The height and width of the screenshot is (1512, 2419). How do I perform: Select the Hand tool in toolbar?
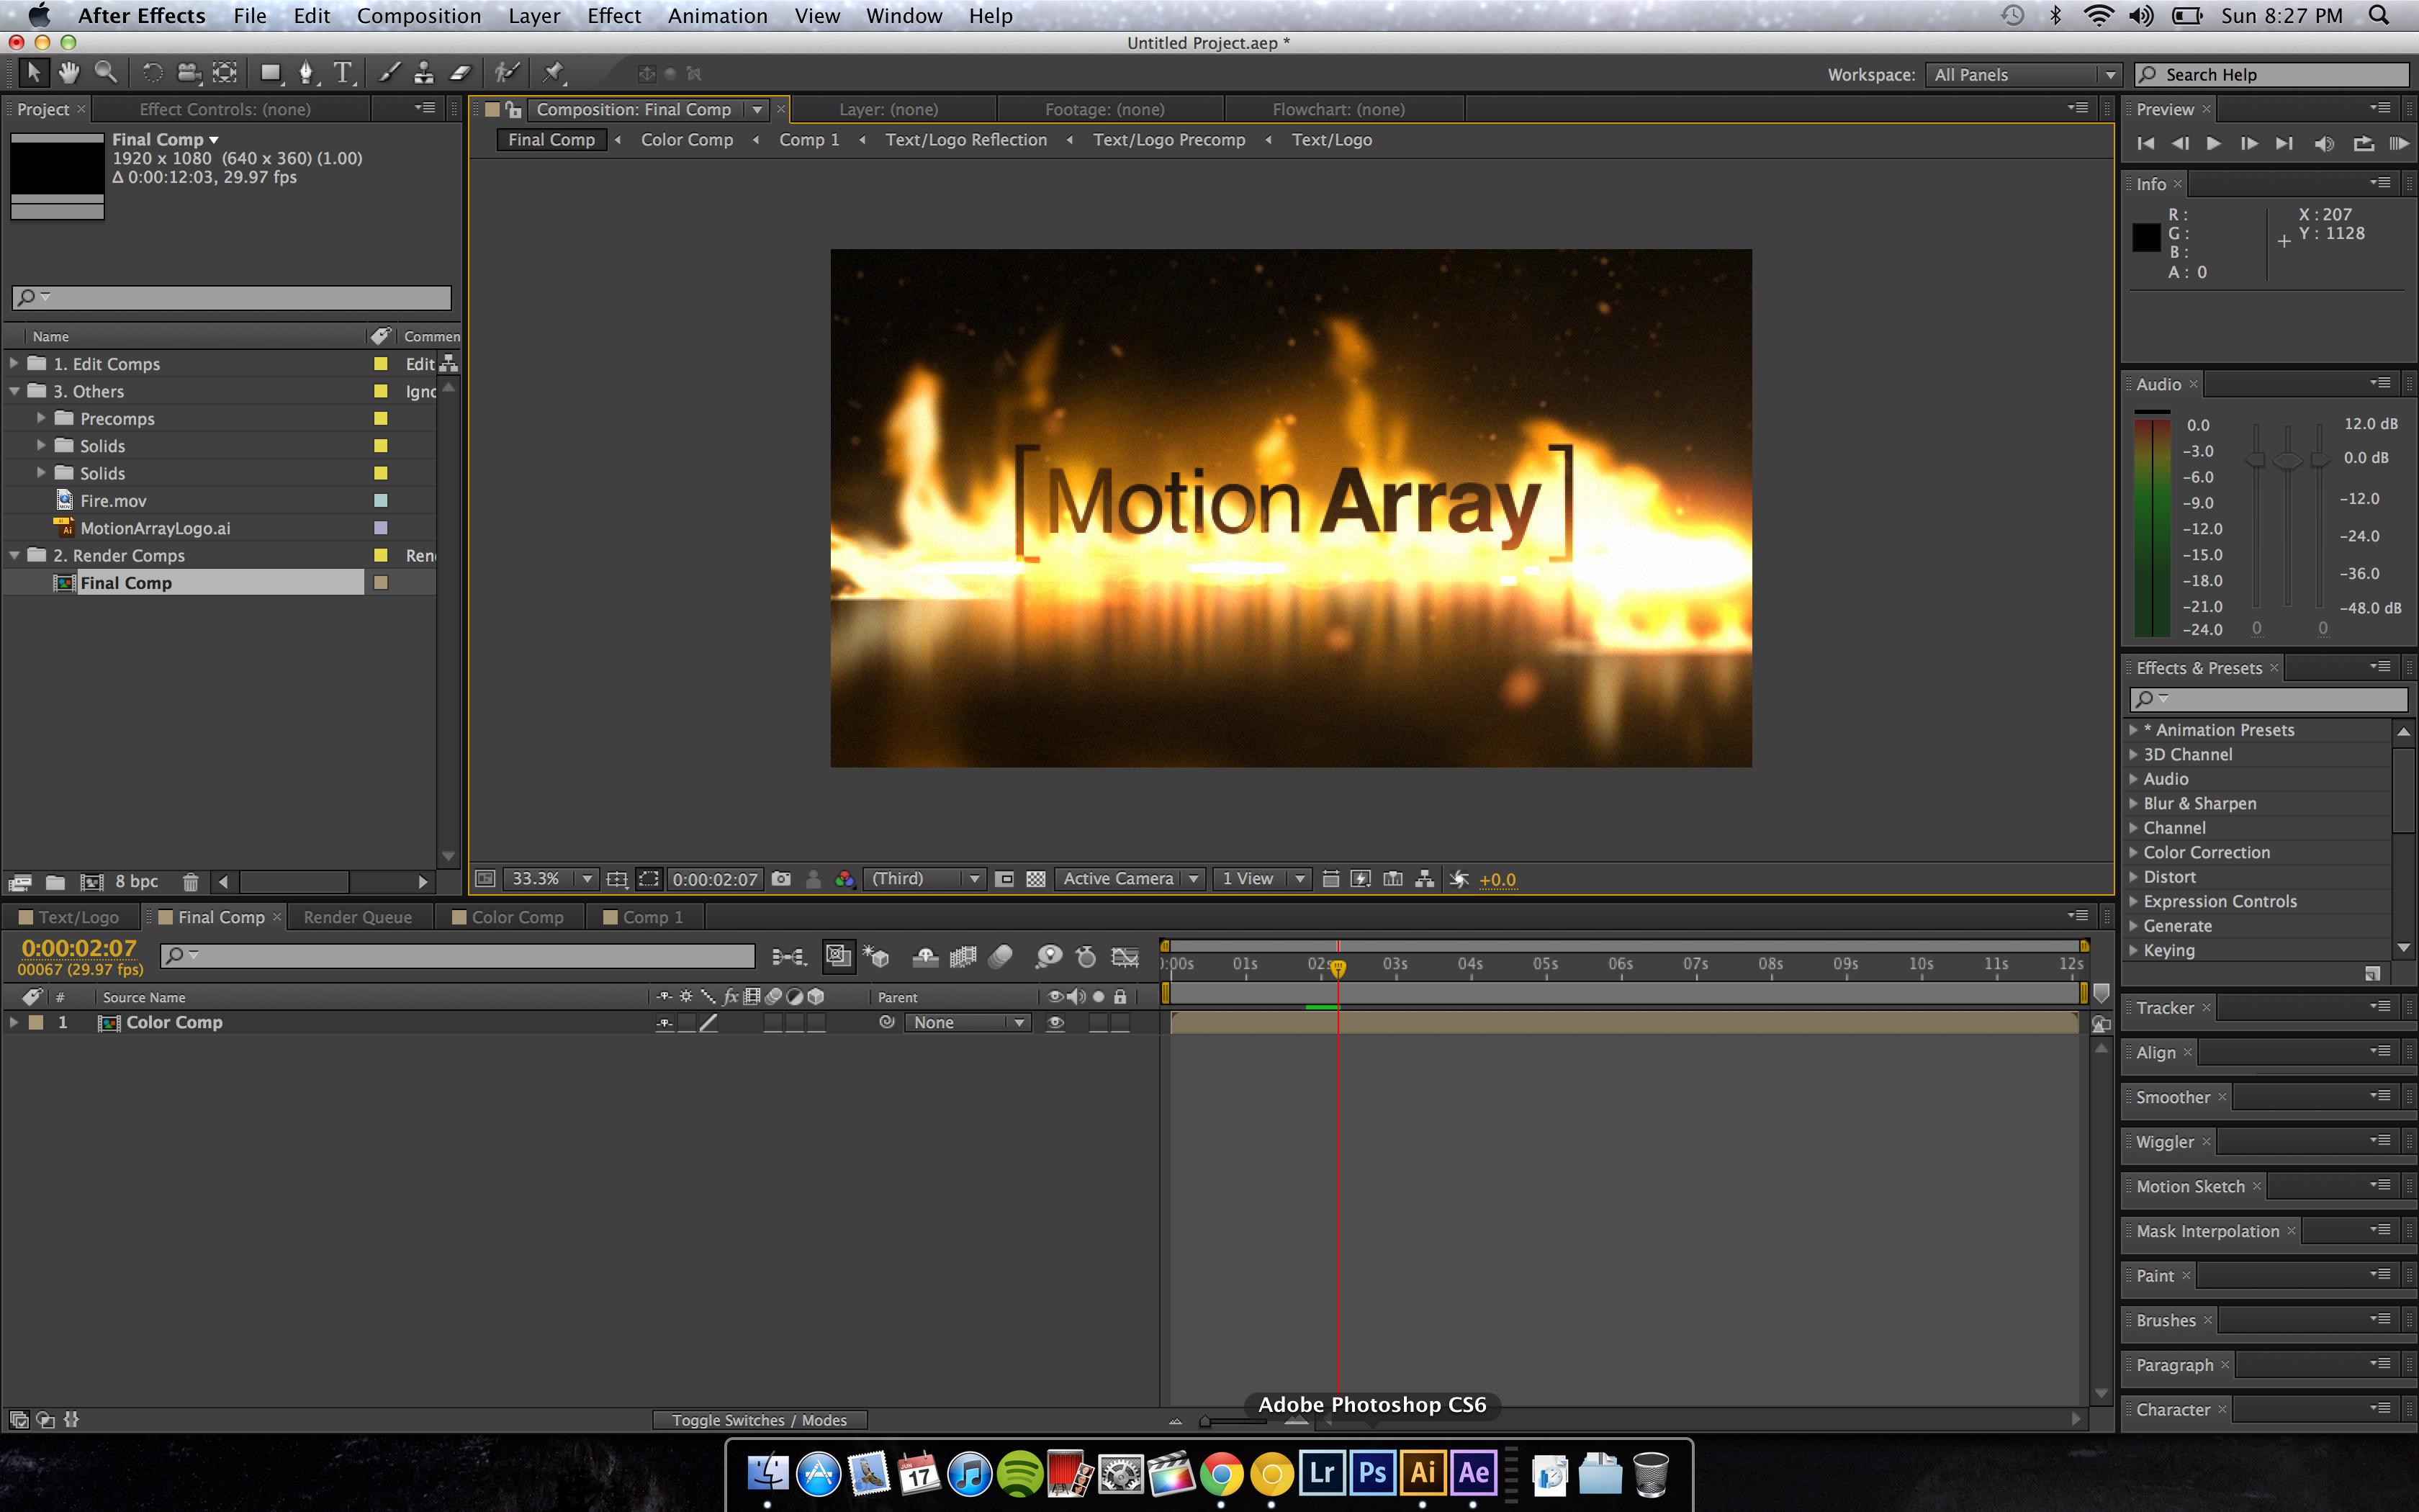coord(69,72)
